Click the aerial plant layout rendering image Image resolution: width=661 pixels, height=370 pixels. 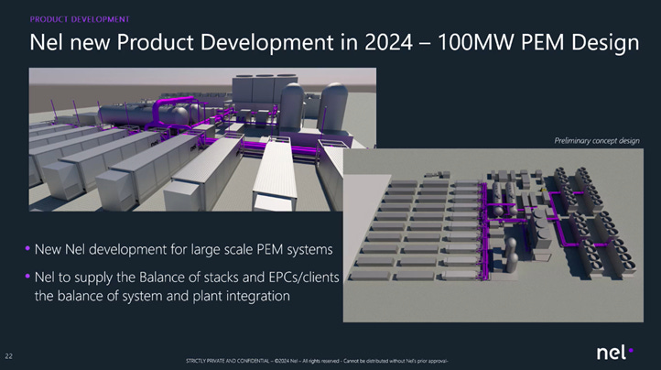493,235
